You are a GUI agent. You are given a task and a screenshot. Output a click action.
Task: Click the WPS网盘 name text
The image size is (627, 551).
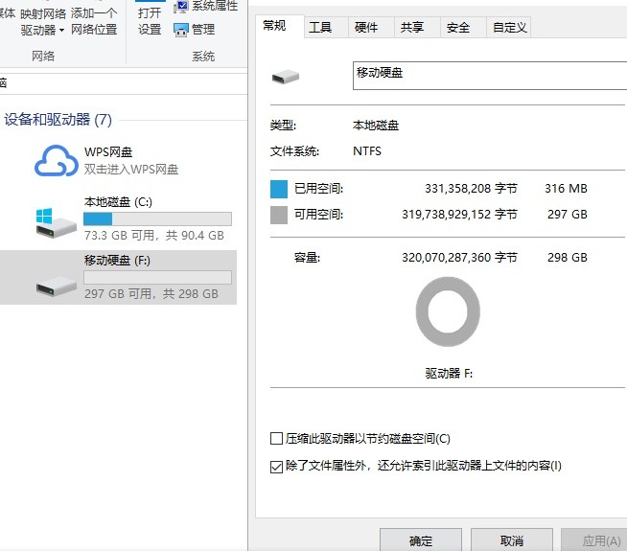click(108, 152)
